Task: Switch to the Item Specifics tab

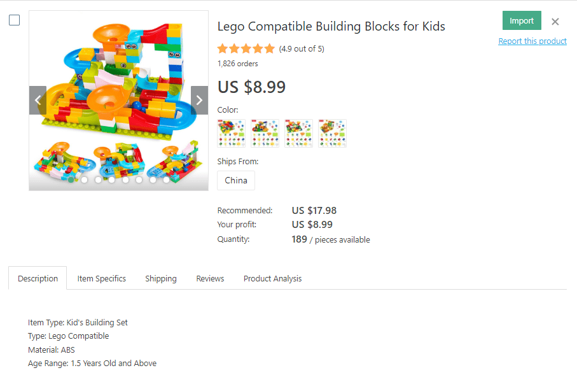Action: pos(102,279)
